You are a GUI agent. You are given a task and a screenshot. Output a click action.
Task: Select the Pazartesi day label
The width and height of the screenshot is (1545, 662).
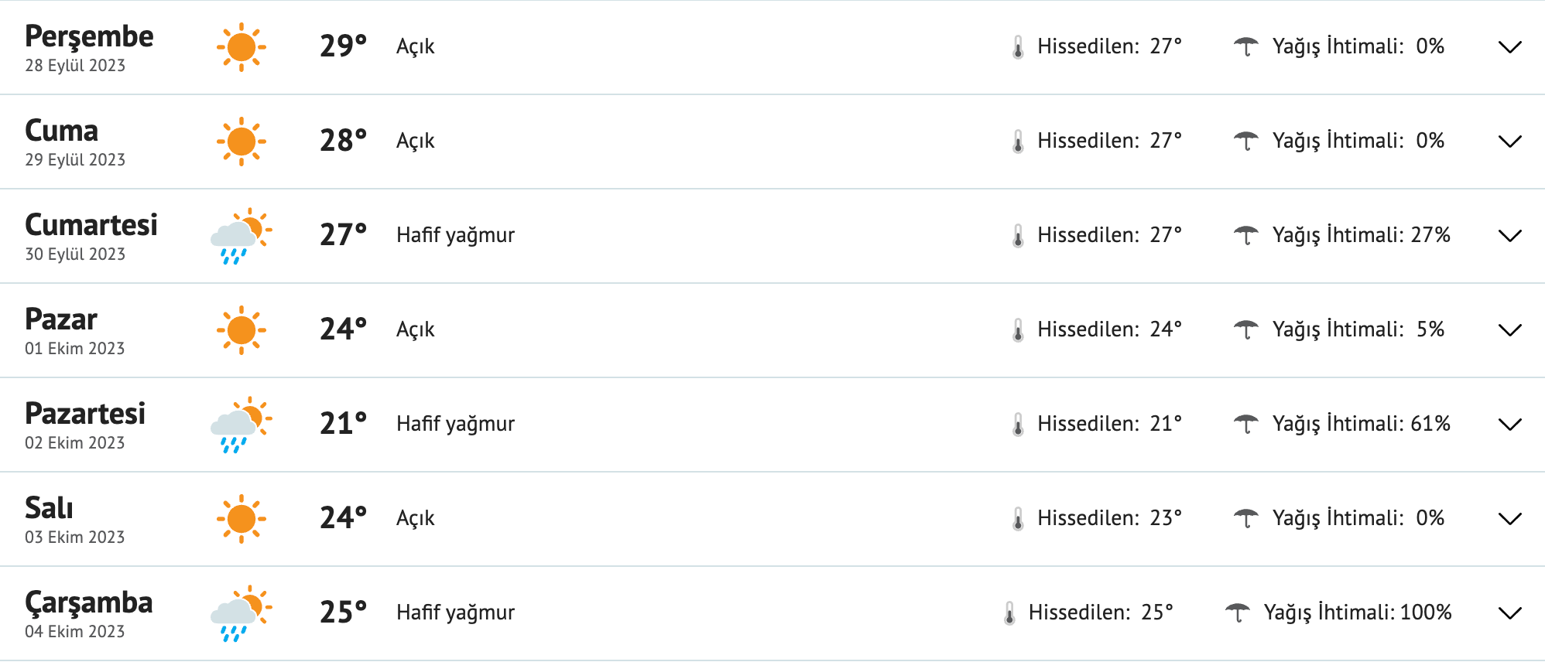tap(86, 413)
